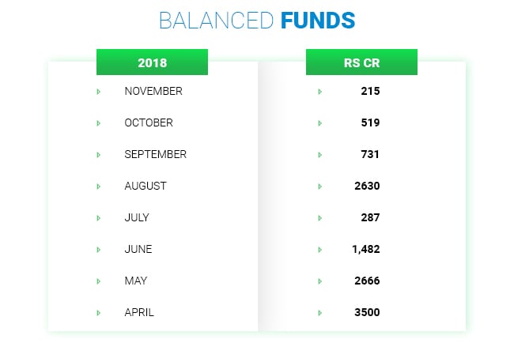The width and height of the screenshot is (514, 343).
Task: Click the 519 value for October
Action: point(370,122)
